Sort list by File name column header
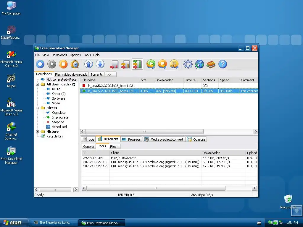 (x=109, y=80)
